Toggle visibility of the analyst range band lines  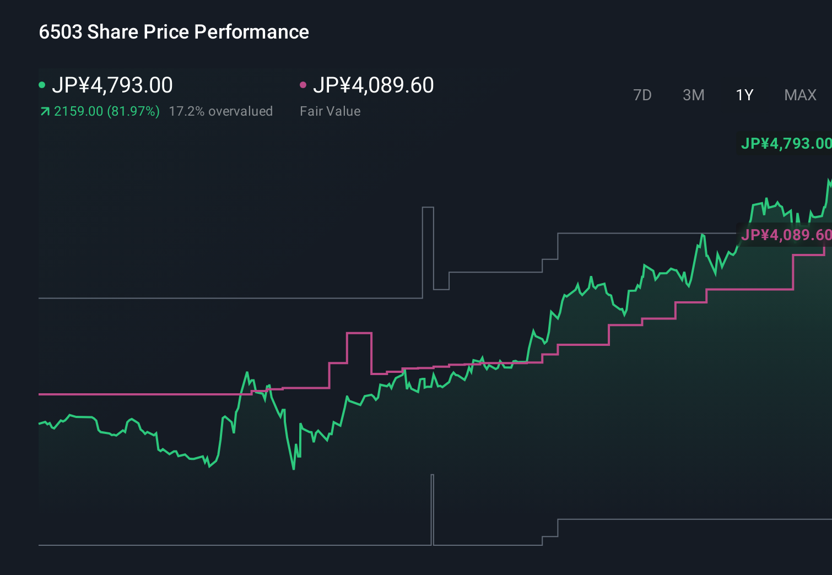[220, 298]
